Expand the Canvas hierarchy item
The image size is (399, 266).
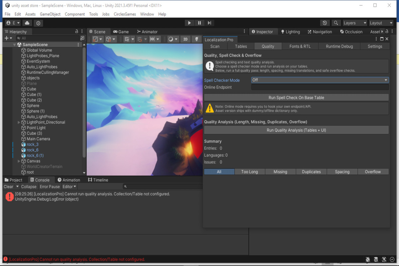point(19,161)
